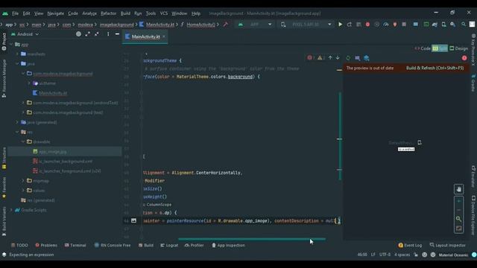Click the zoom-to-fit magnifier in preview
The image size is (477, 268).
click(459, 219)
